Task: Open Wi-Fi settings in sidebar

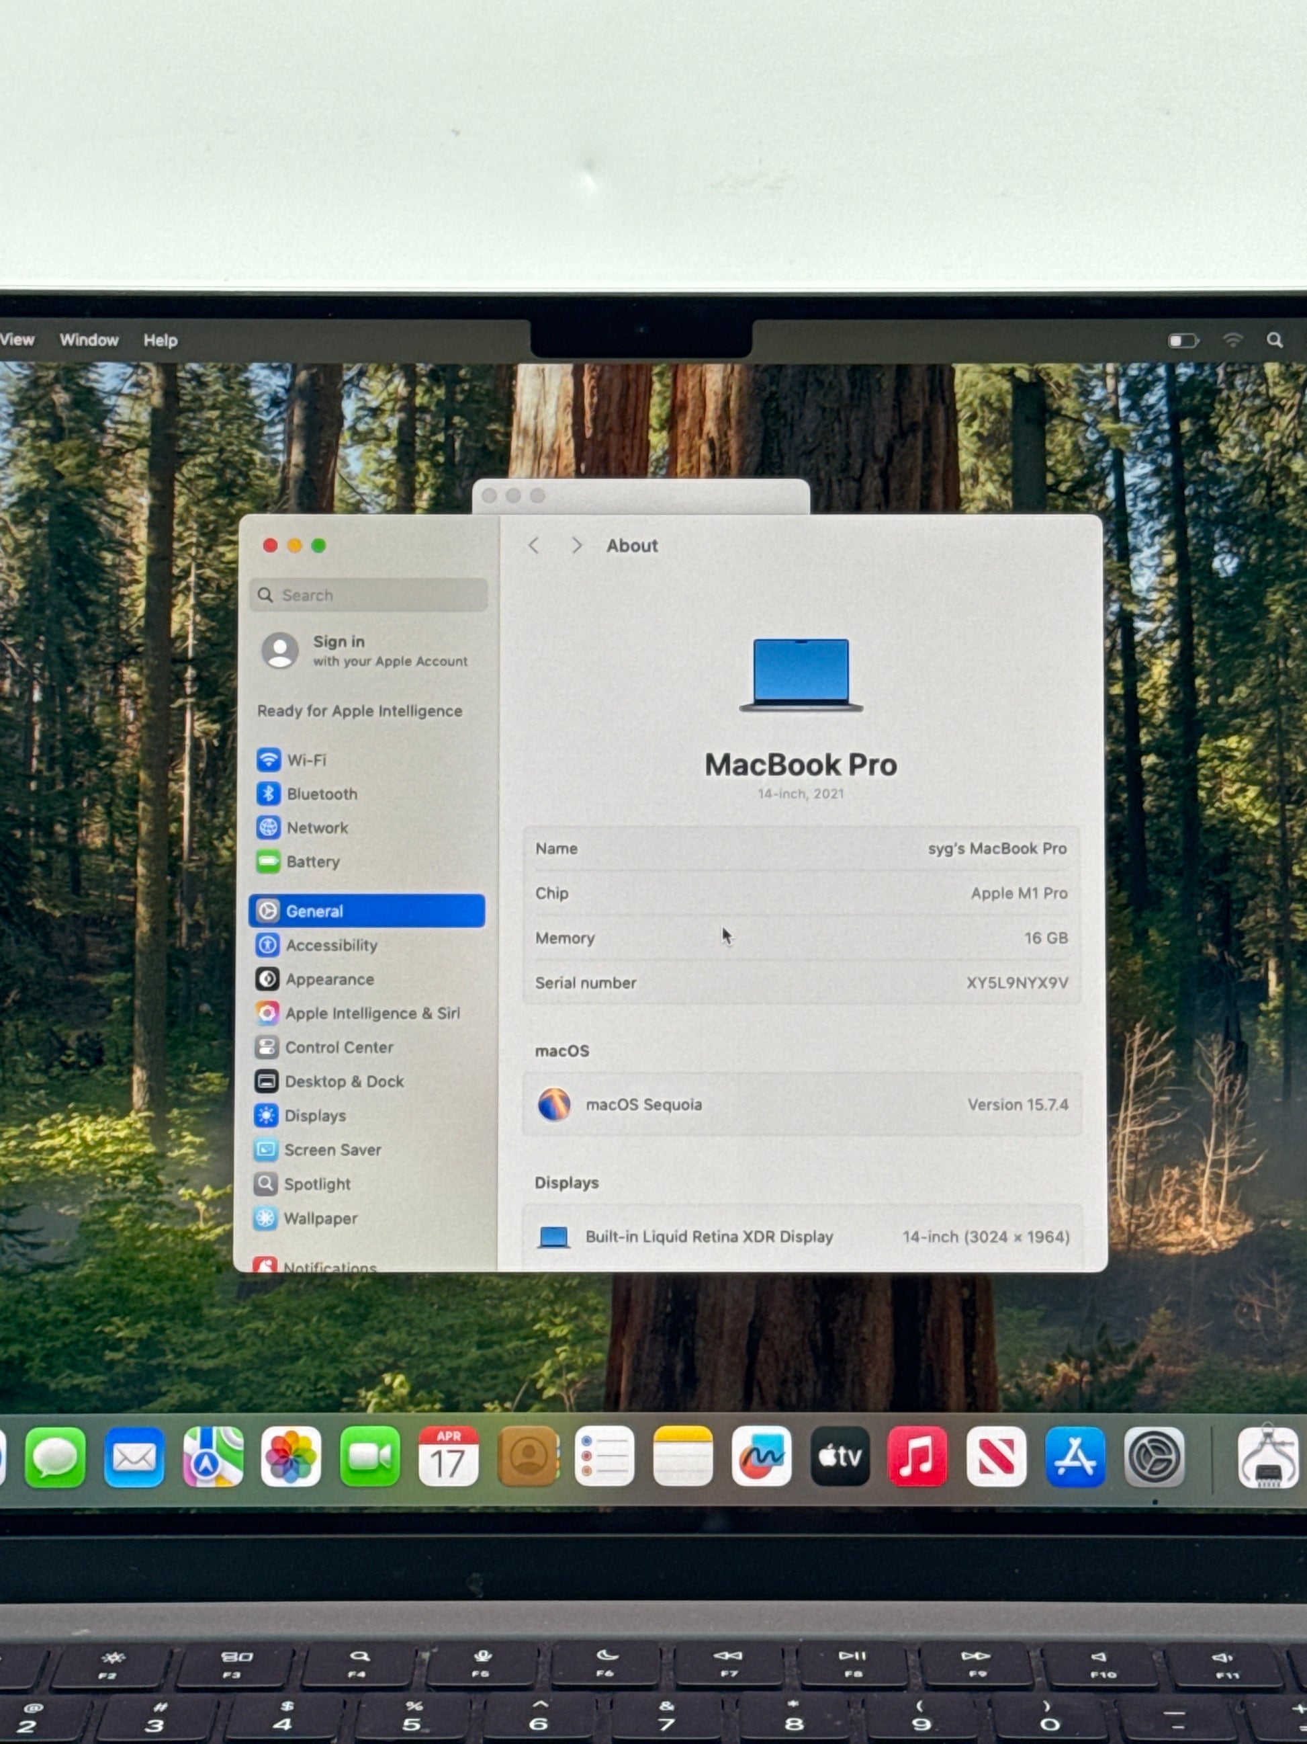Action: 306,760
